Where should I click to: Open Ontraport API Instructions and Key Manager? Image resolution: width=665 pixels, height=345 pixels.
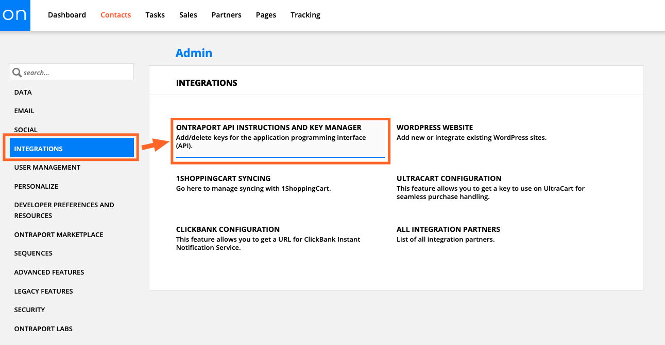pos(268,128)
